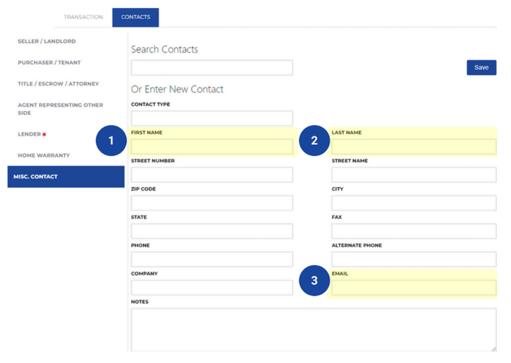Open Seller / Landlord section
The height and width of the screenshot is (363, 511).
click(47, 42)
